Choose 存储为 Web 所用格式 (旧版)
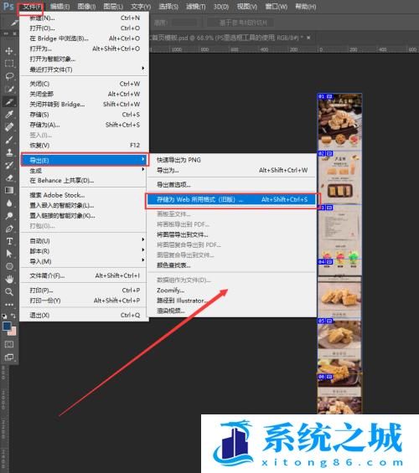The height and width of the screenshot is (473, 419). click(x=231, y=200)
